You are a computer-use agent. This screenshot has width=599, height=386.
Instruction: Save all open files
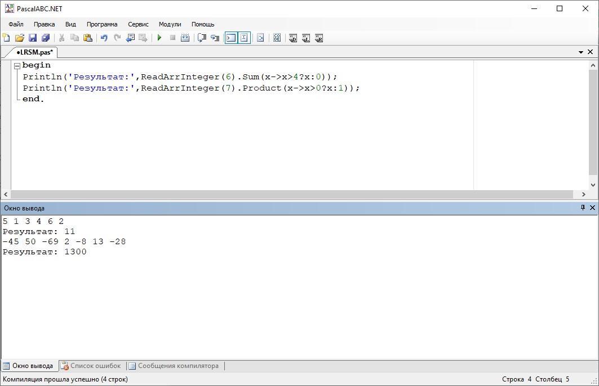(46, 38)
